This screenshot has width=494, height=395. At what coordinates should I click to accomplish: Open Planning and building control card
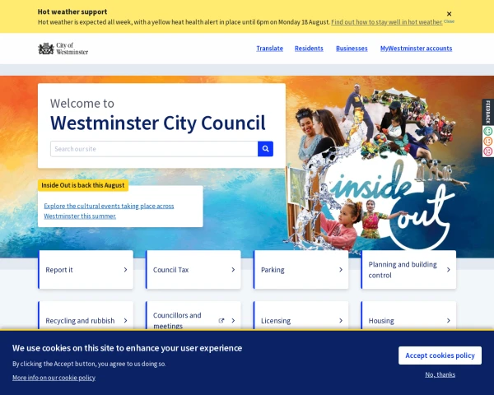click(408, 270)
